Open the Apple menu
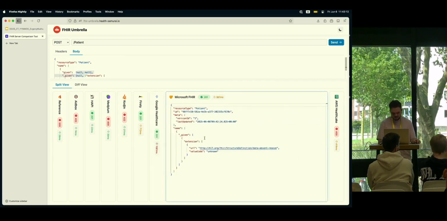 click(x=4, y=12)
